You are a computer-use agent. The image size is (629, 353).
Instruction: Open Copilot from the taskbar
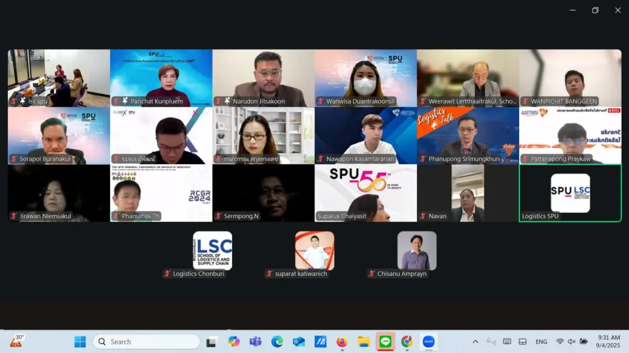click(x=233, y=341)
